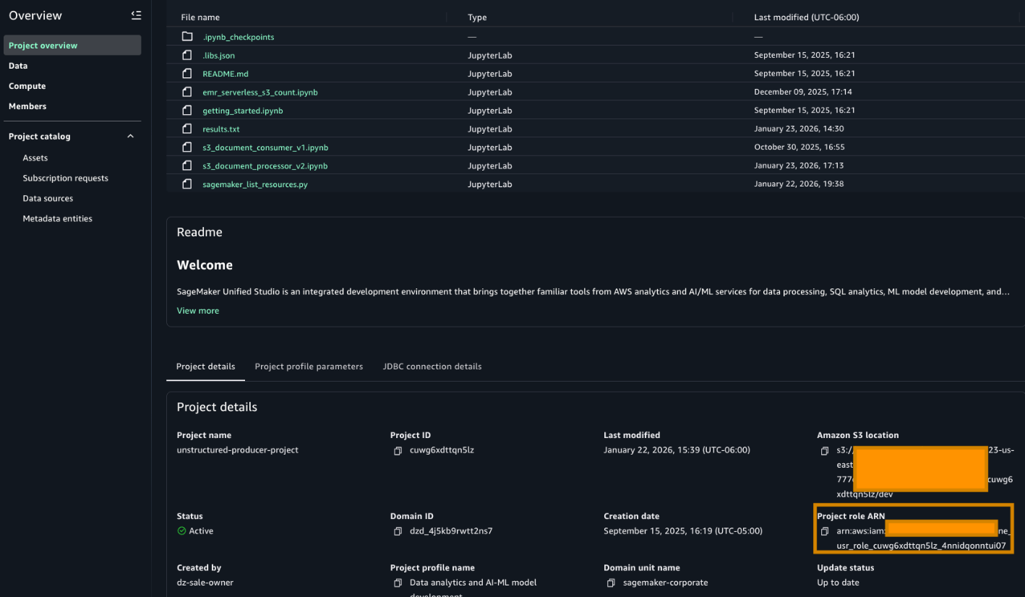Select the Project details tab
The height and width of the screenshot is (597, 1025).
coord(205,366)
